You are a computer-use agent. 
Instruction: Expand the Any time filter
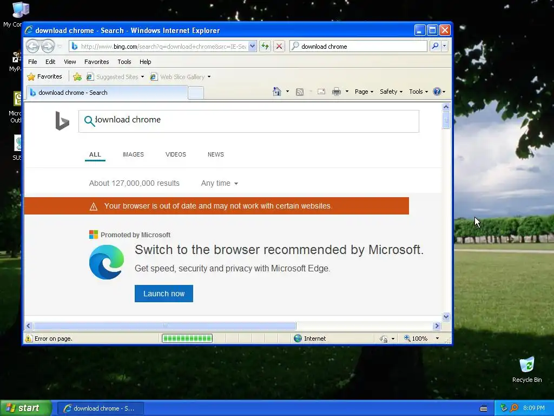(220, 183)
